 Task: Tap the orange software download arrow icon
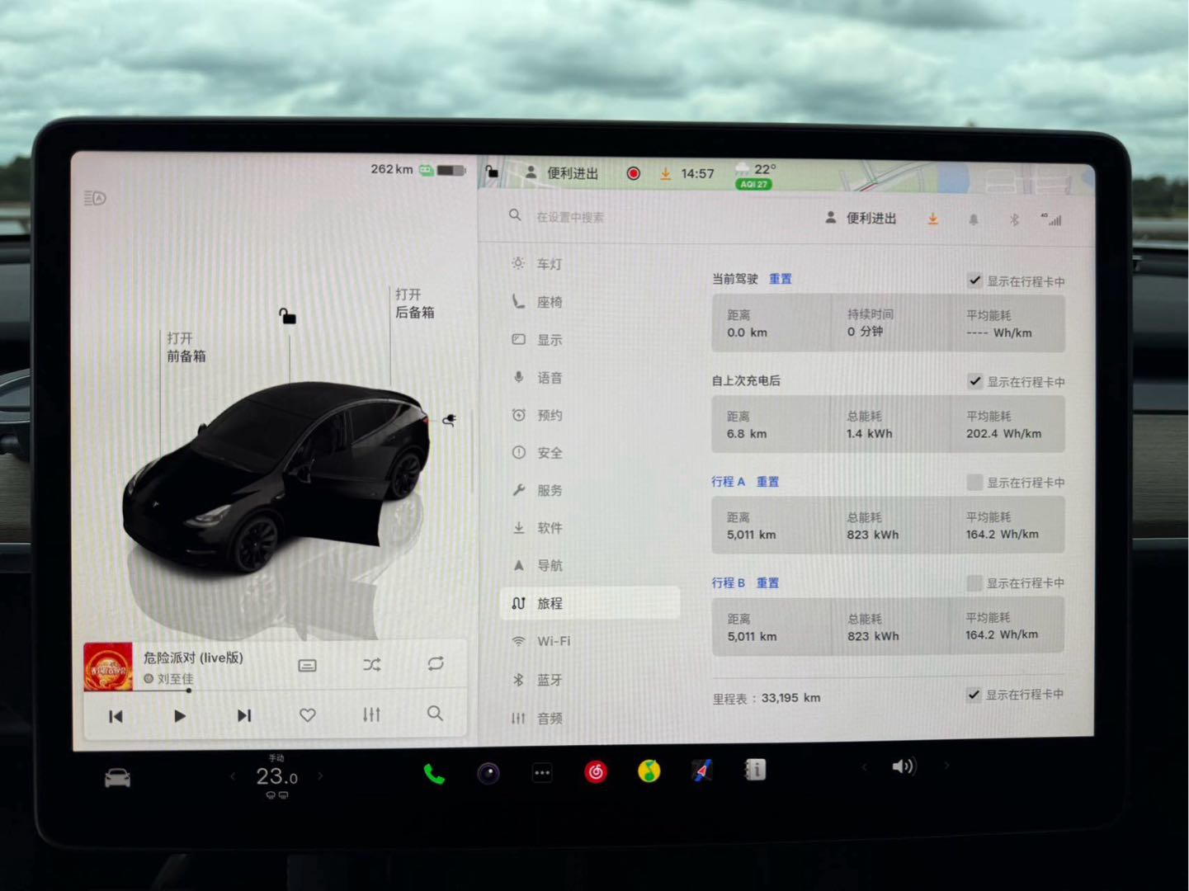pos(932,219)
